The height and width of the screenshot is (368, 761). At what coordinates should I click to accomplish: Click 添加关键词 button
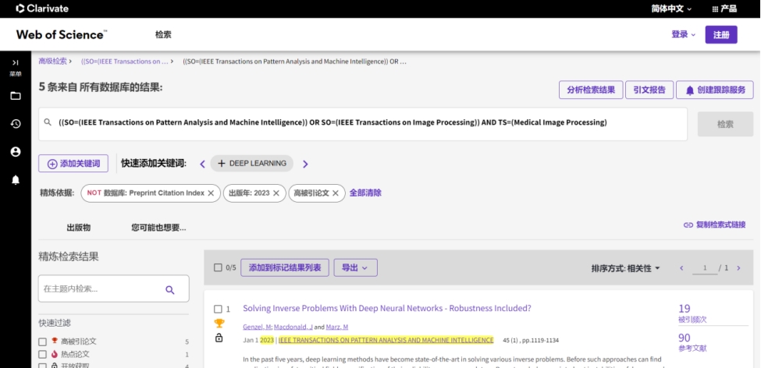(73, 164)
